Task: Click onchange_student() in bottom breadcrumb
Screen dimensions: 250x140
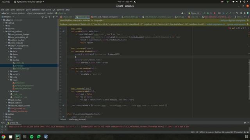Action: coord(78,119)
